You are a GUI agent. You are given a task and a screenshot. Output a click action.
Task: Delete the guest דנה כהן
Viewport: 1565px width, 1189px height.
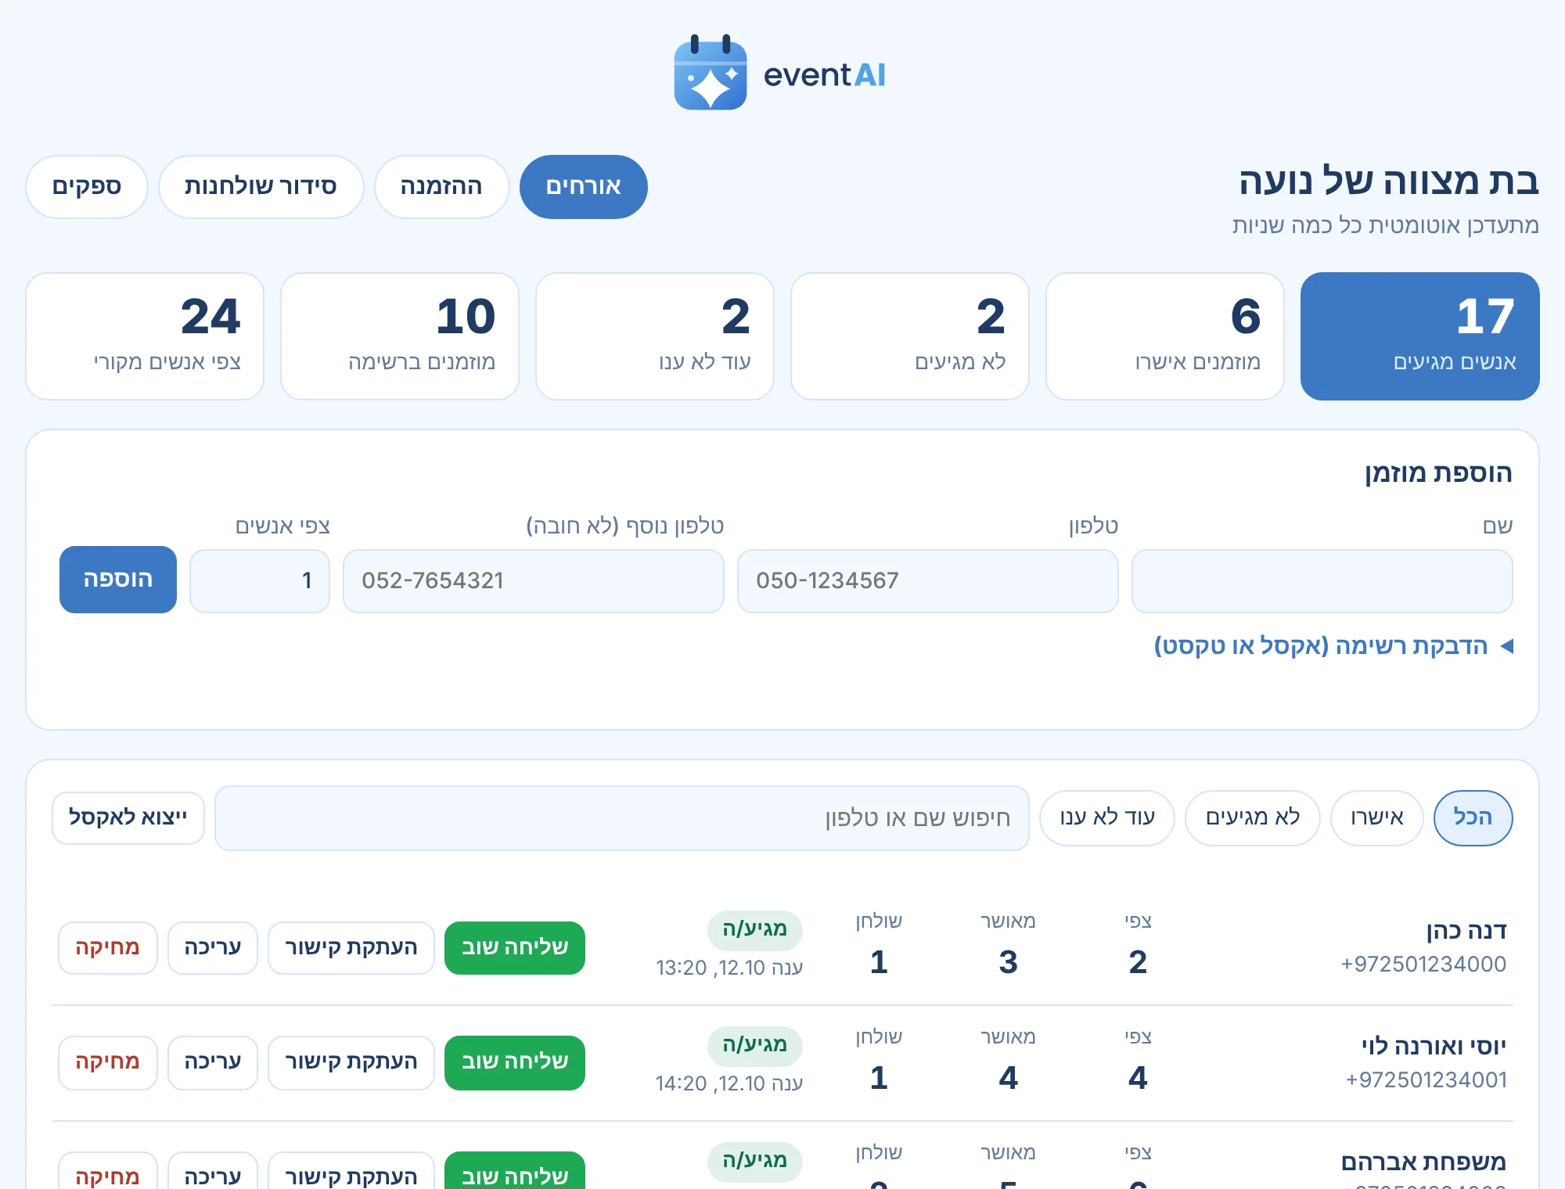(108, 948)
